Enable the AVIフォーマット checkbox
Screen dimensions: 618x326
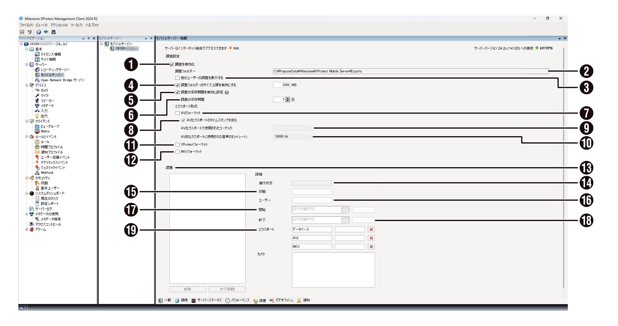coord(178,113)
